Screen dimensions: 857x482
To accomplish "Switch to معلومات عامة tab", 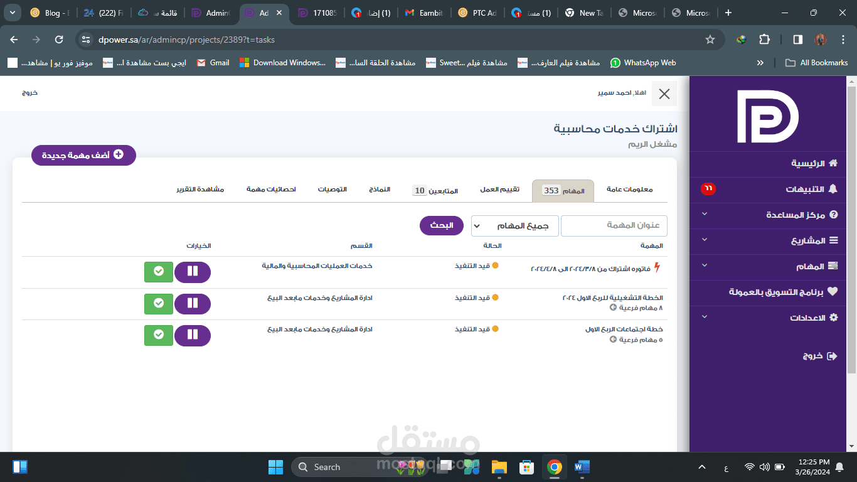I will coord(629,190).
